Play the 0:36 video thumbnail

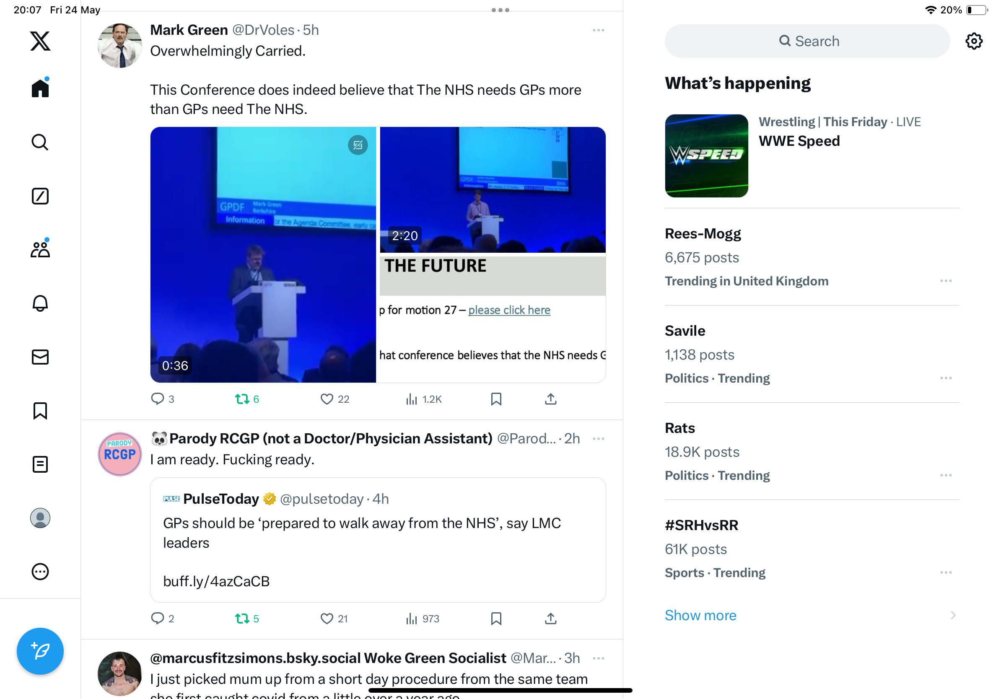pos(263,255)
